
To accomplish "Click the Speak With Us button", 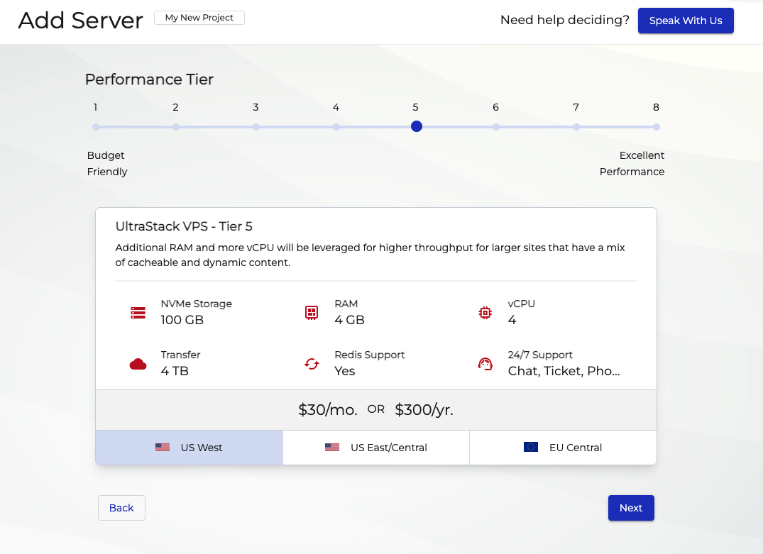I will pos(685,21).
